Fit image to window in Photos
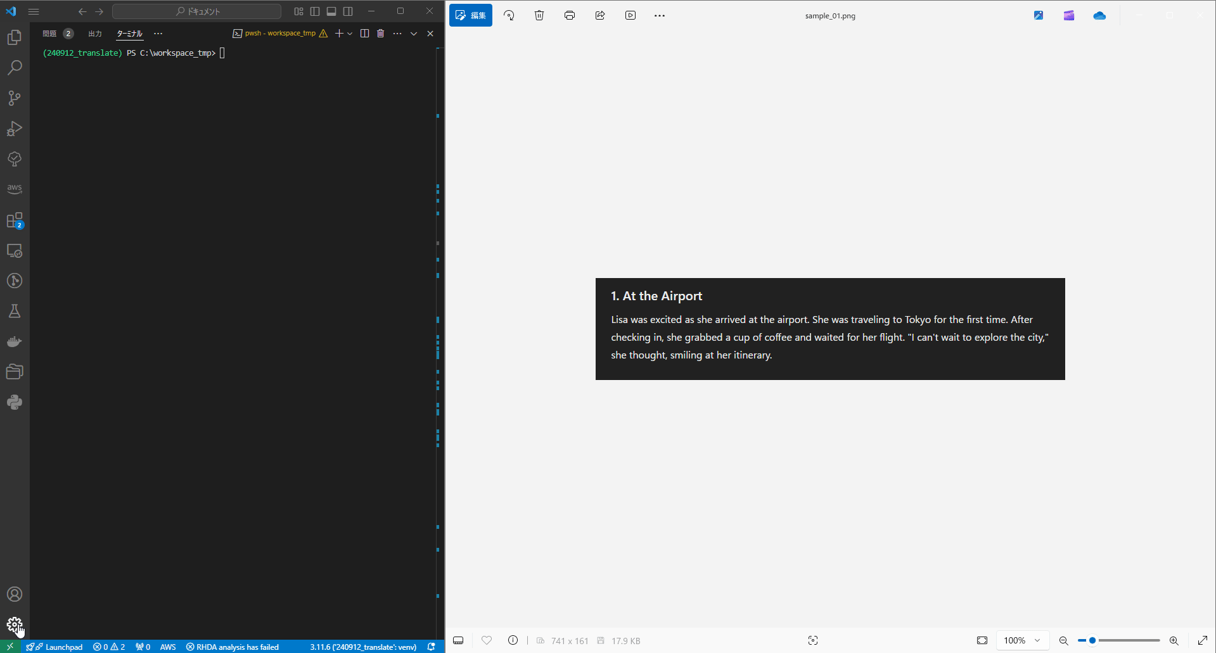This screenshot has height=653, width=1216. coord(982,640)
